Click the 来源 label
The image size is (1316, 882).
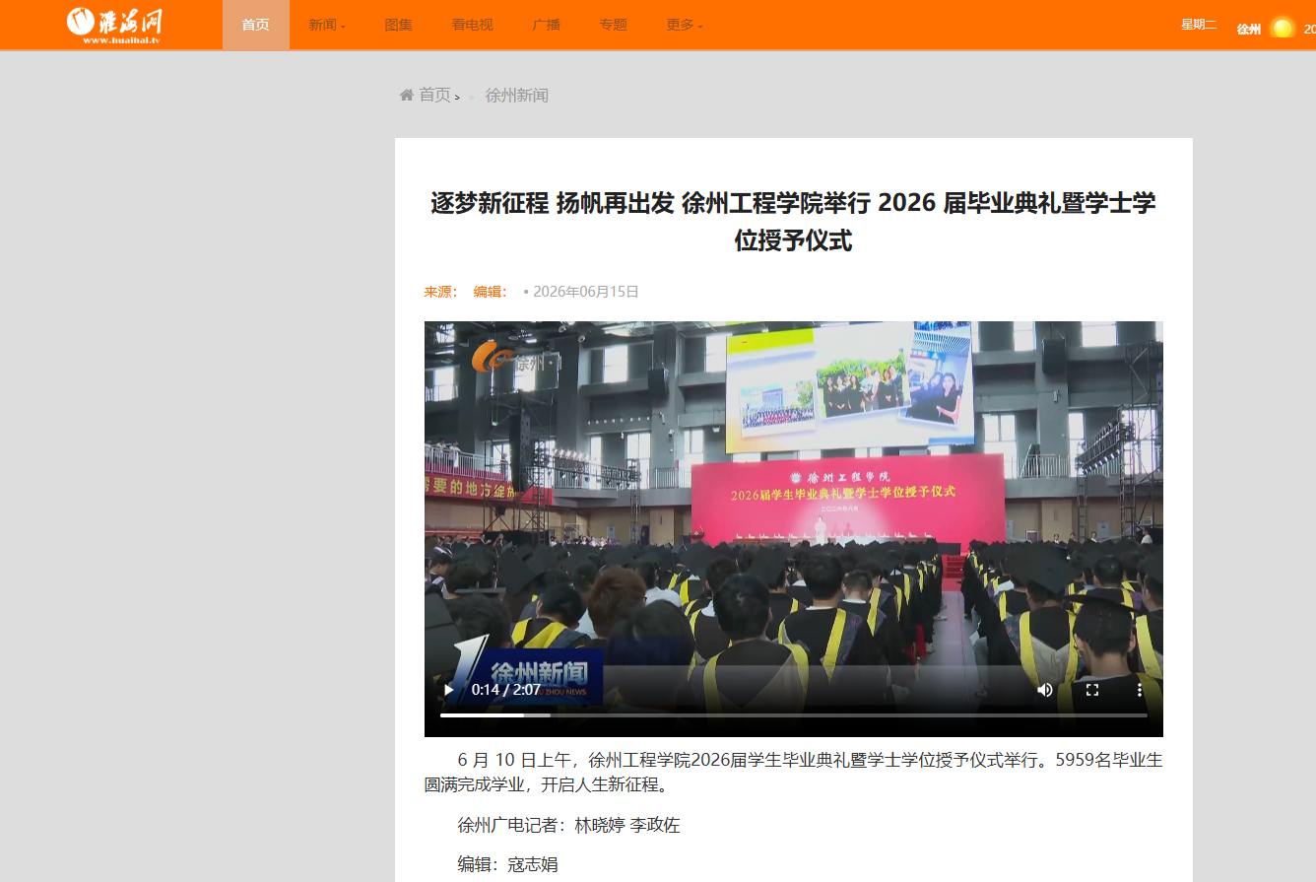click(x=441, y=292)
